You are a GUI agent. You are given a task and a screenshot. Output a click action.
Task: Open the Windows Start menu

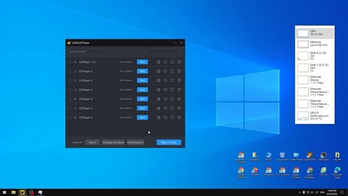pos(4,192)
